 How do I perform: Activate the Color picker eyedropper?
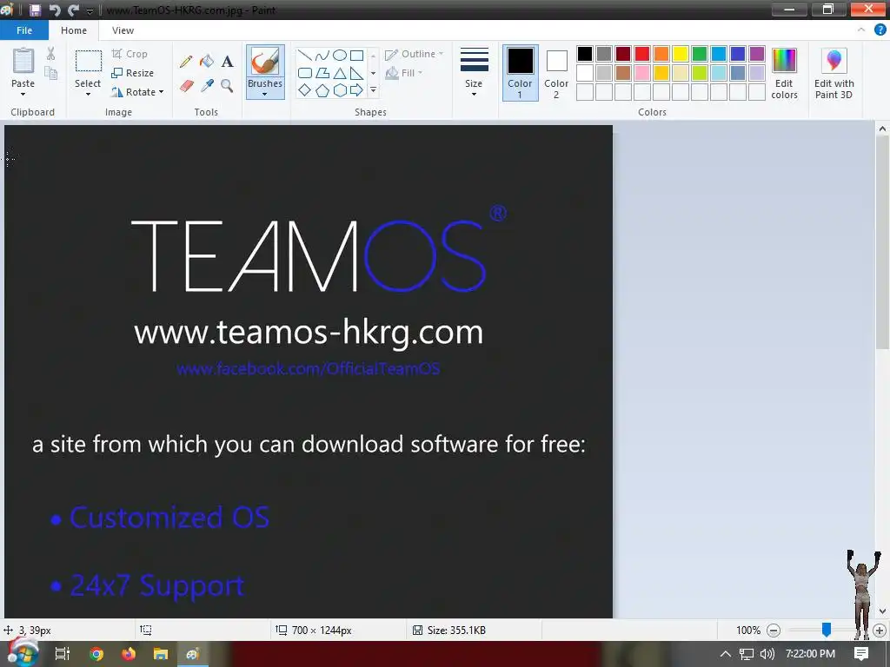coord(207,86)
